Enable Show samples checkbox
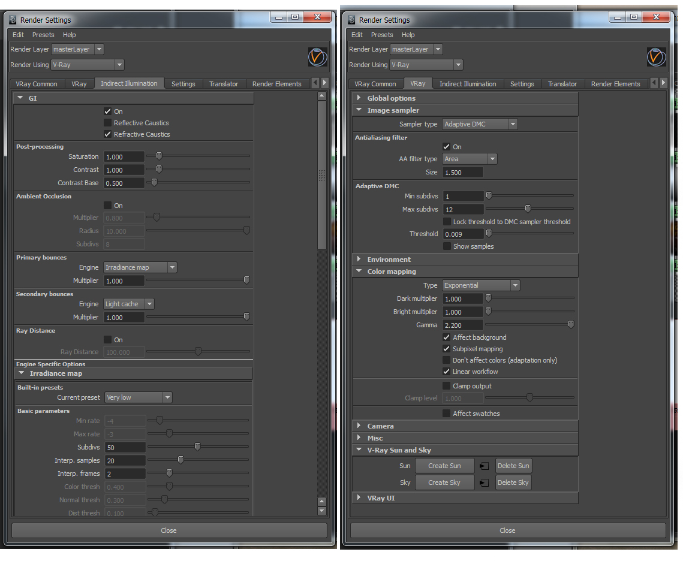 coord(447,246)
